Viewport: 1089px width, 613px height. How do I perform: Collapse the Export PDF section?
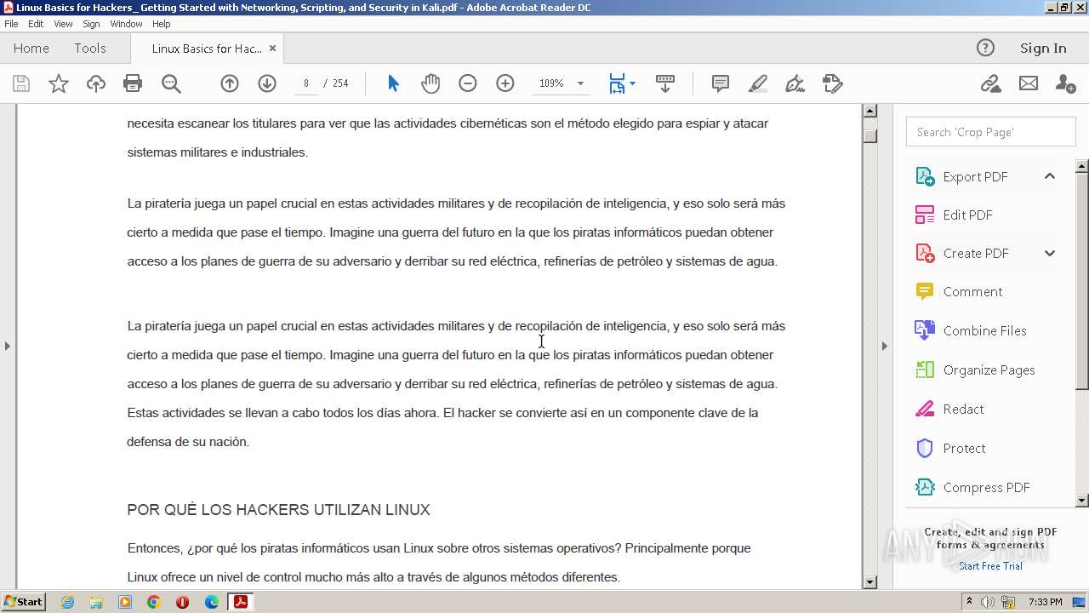1050,176
